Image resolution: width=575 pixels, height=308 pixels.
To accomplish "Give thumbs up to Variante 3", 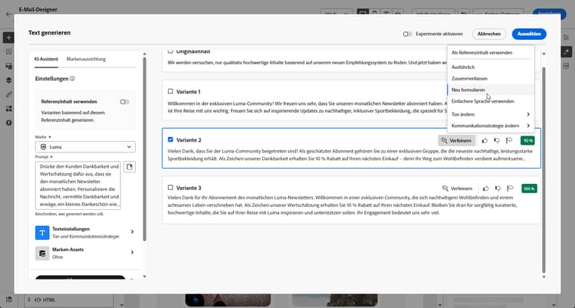I will (486, 188).
